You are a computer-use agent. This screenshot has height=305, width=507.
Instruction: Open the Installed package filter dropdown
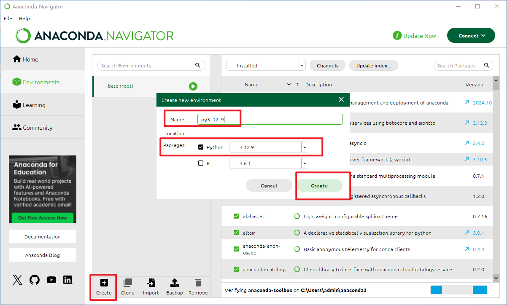(266, 66)
